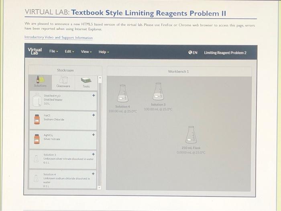
Task: Click the 'Sodium Chloride' label
Action: pyautogui.click(x=54, y=119)
